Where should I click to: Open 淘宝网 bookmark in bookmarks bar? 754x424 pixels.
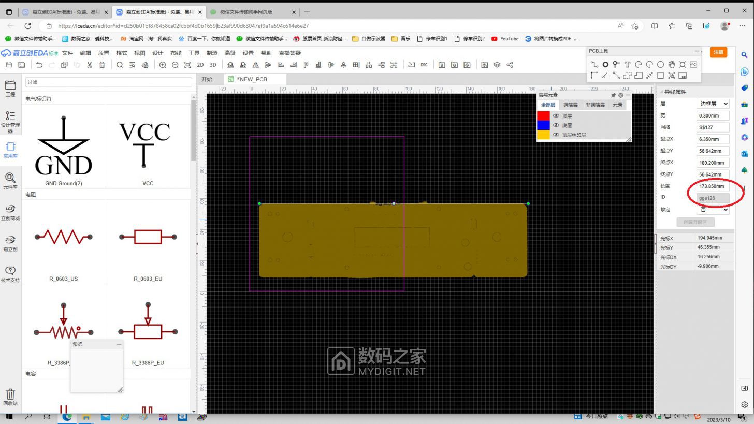(x=146, y=38)
